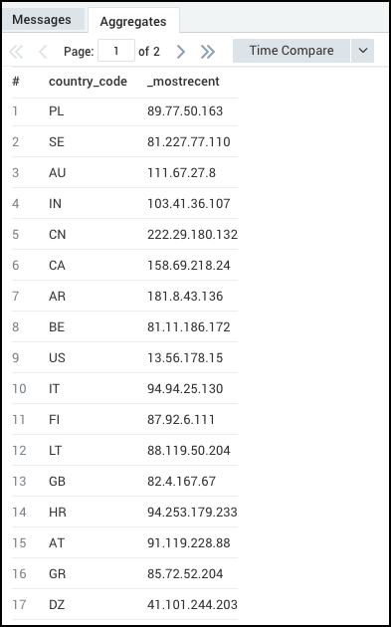Jump to the last results page

coord(208,51)
